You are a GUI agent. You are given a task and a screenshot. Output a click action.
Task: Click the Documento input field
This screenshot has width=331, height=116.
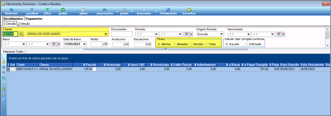coord(122,34)
